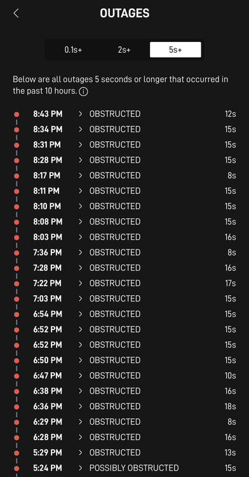Open the 6:47 PM OBSTRUCTED entry
The width and height of the screenshot is (249, 477).
pyautogui.click(x=115, y=376)
